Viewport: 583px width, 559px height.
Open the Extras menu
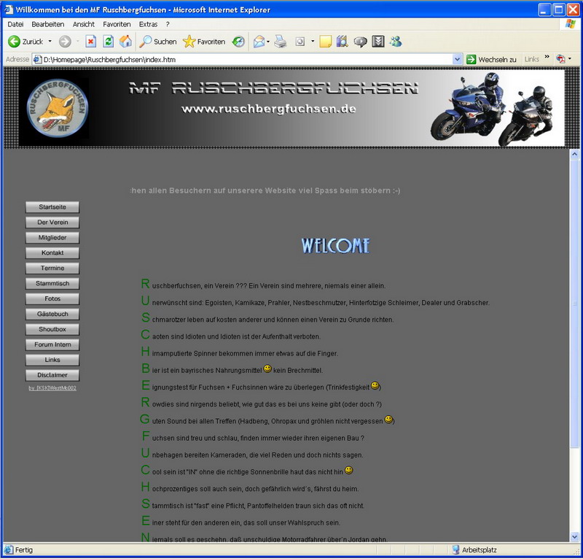click(148, 24)
